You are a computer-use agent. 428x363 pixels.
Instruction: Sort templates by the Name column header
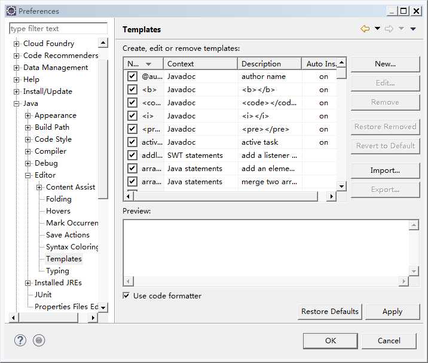143,63
